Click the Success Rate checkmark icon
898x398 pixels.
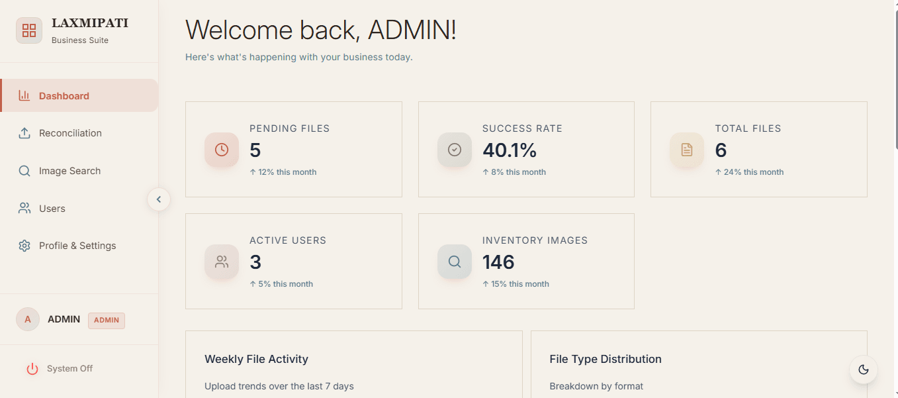[x=455, y=150]
